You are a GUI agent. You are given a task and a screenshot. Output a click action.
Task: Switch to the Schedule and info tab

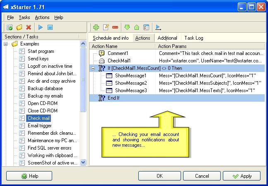click(x=111, y=38)
